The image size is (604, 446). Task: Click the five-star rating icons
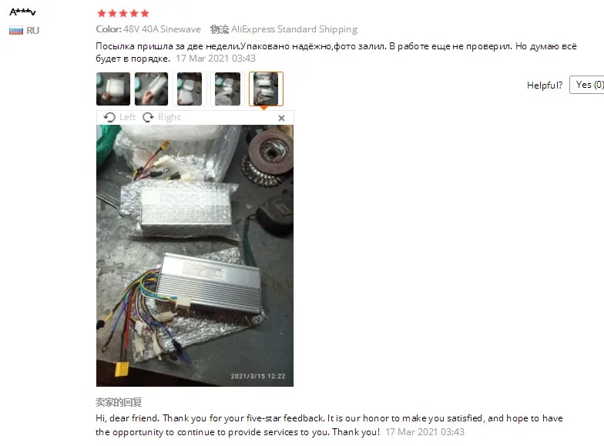tap(123, 14)
